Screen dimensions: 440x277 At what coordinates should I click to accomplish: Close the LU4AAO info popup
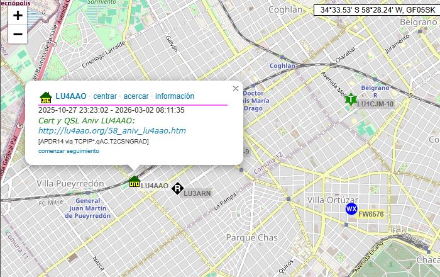click(236, 89)
